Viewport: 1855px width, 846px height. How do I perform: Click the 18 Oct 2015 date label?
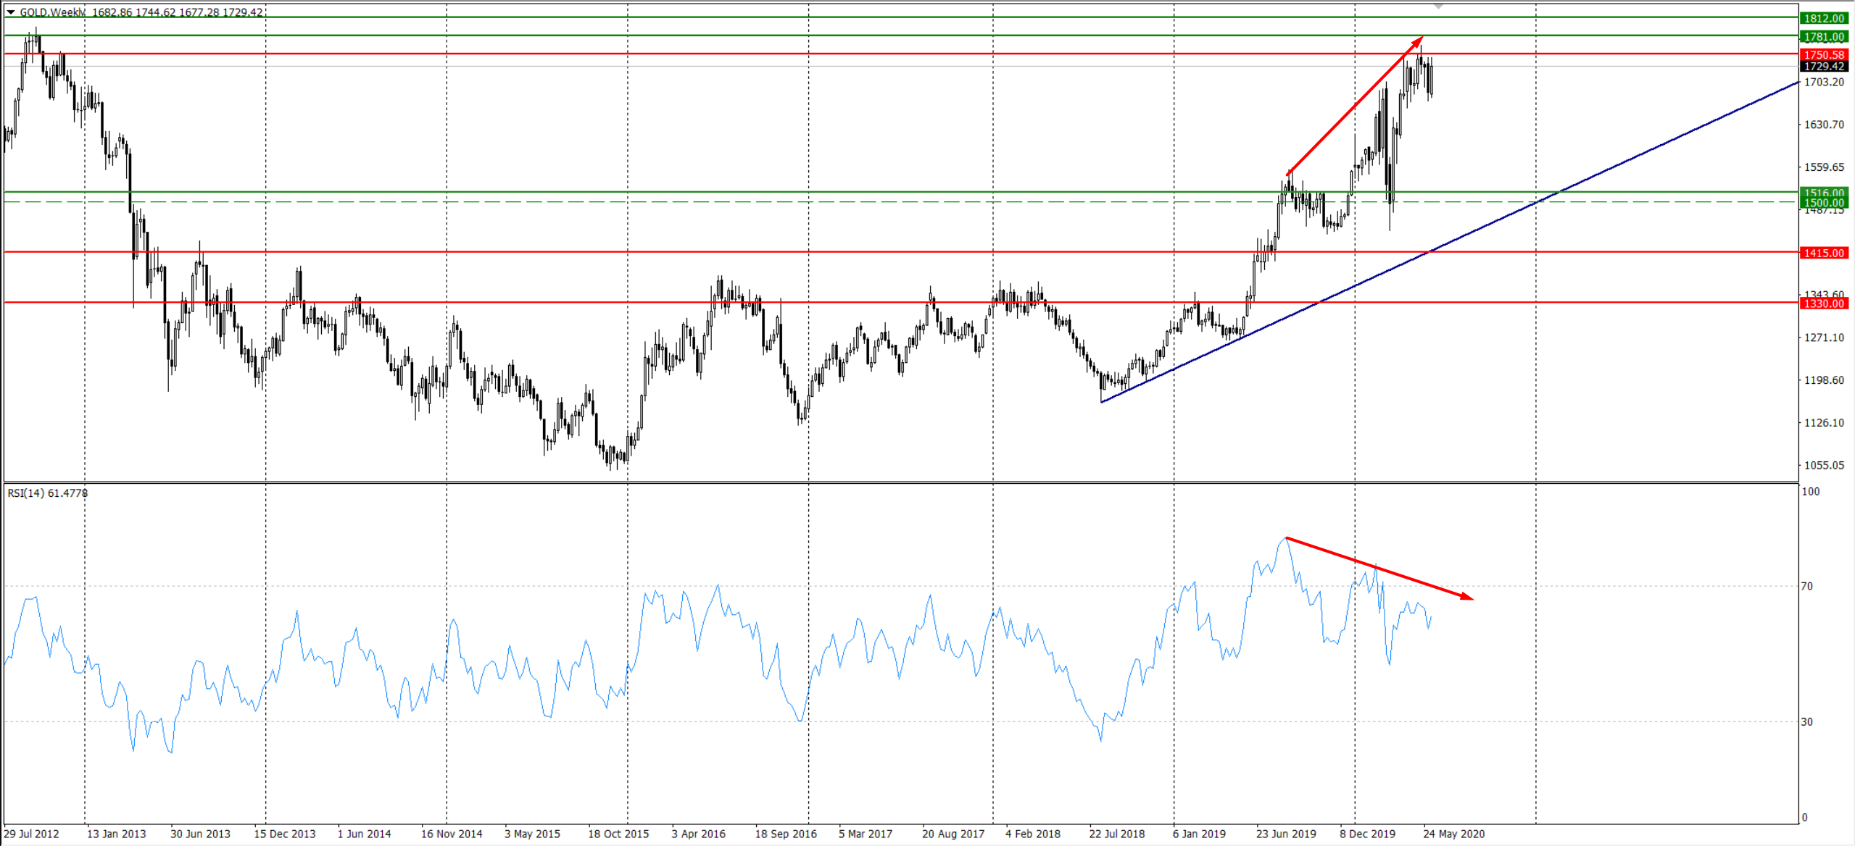coord(618,834)
